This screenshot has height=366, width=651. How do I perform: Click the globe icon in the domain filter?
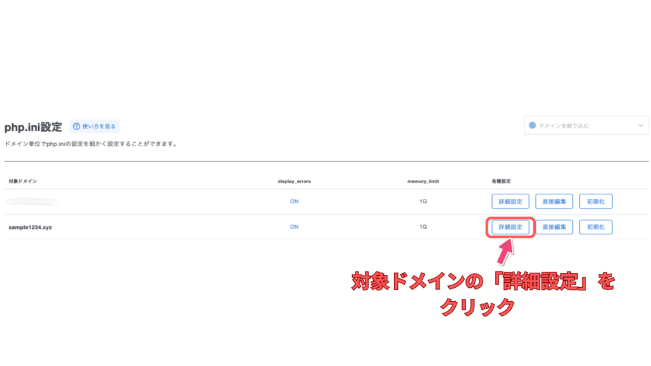(x=533, y=126)
